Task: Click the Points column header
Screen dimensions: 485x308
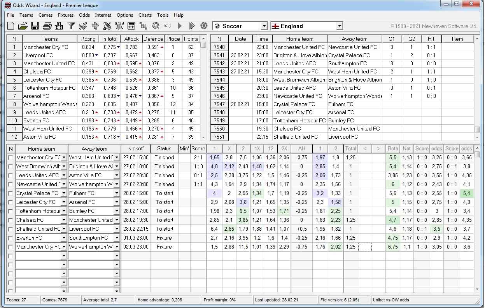Action: (x=191, y=39)
